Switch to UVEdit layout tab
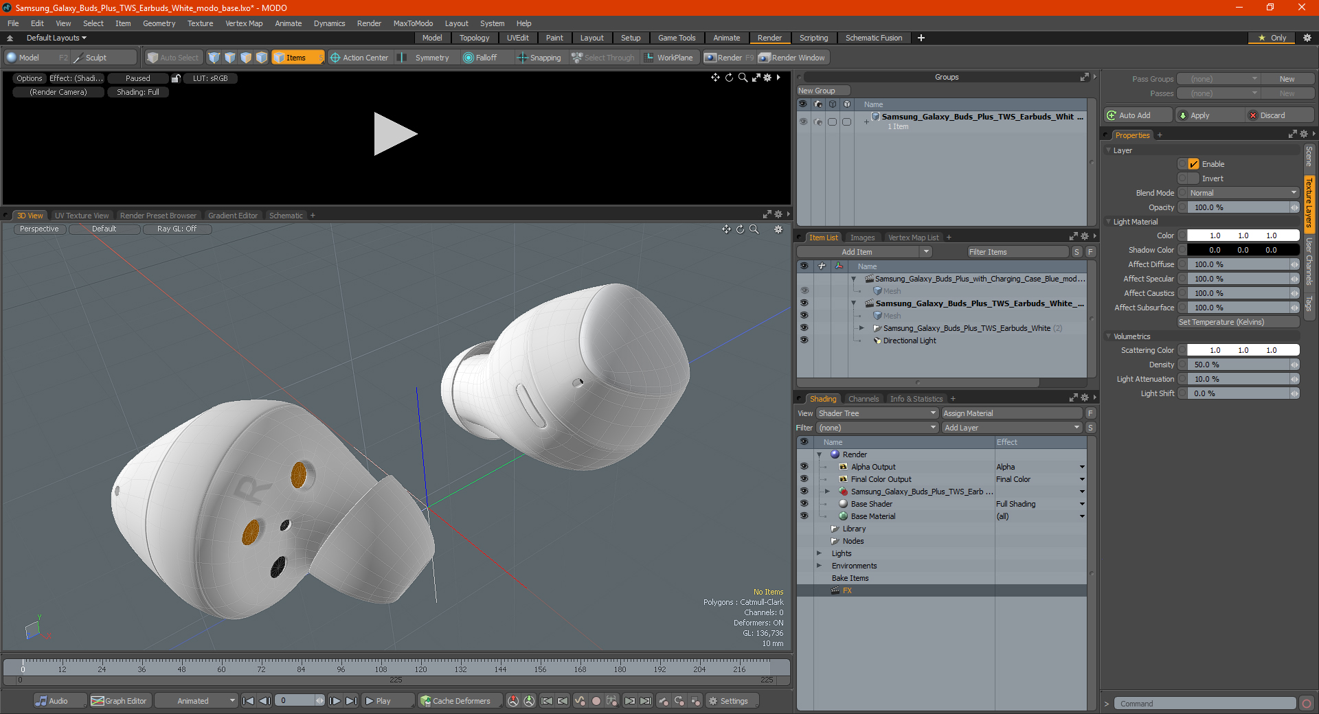 coord(517,38)
